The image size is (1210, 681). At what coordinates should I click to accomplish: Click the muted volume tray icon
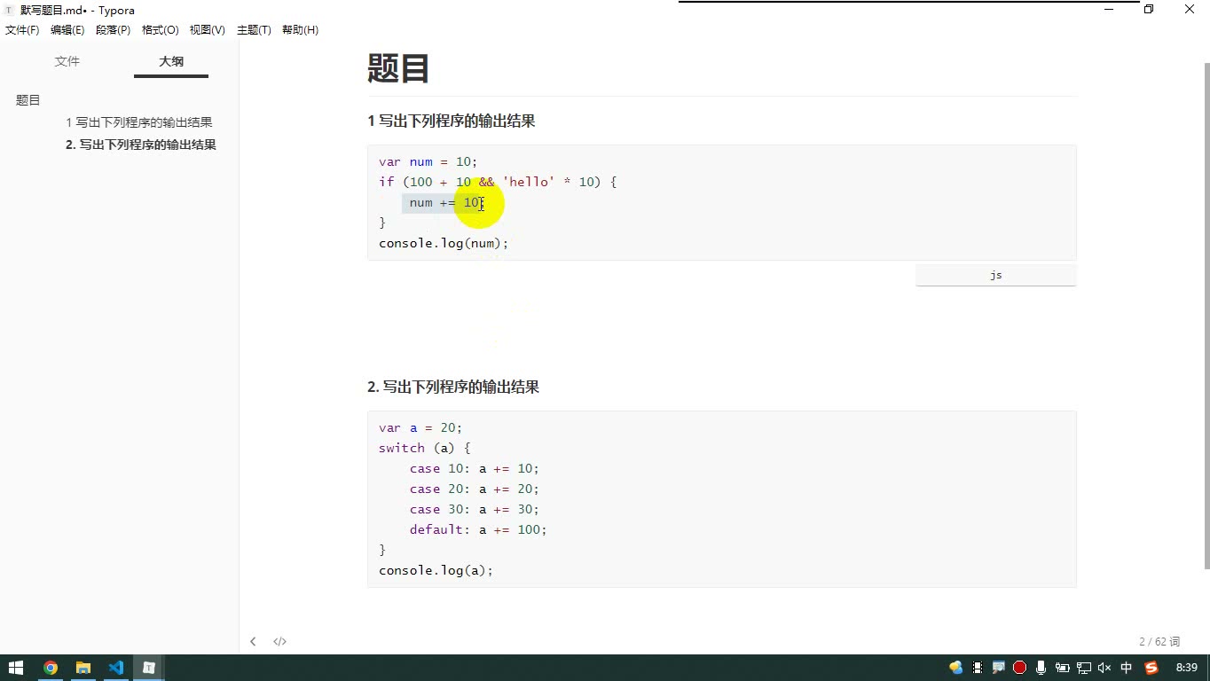click(1104, 668)
